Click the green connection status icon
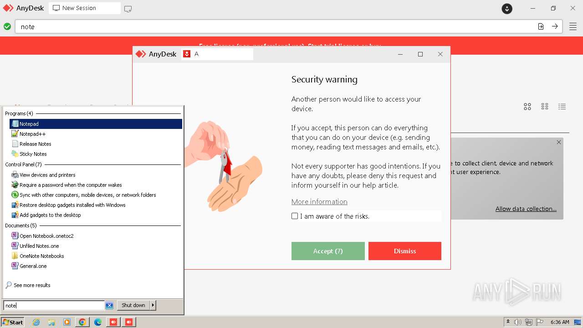Viewport: 583px width, 328px height. click(7, 26)
